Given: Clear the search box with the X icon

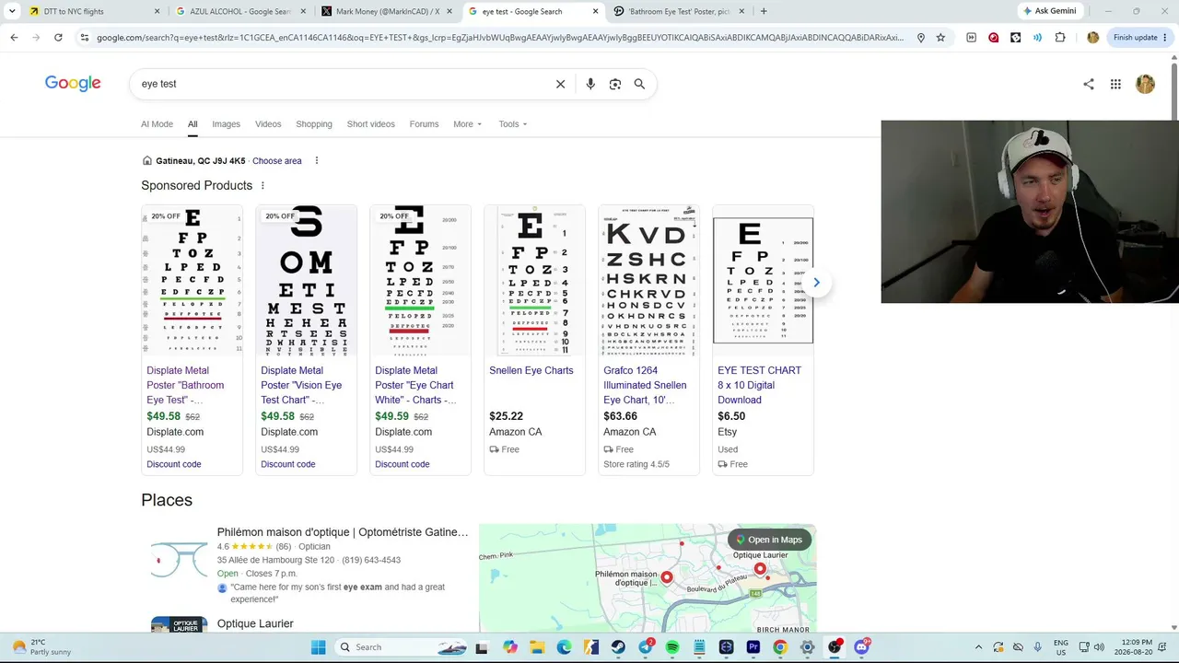Looking at the screenshot, I should click(x=560, y=84).
